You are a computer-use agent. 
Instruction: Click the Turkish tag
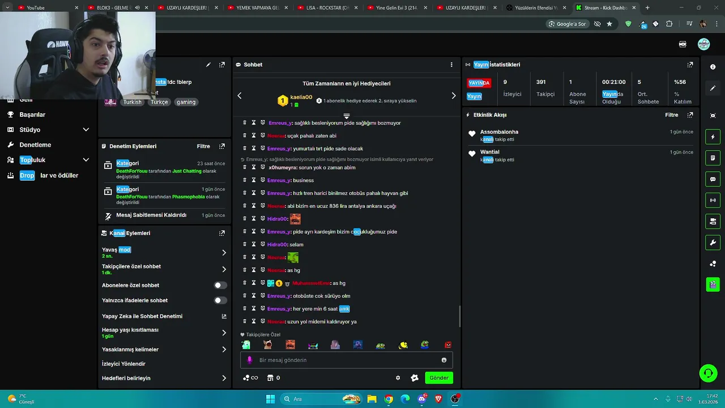pyautogui.click(x=133, y=102)
